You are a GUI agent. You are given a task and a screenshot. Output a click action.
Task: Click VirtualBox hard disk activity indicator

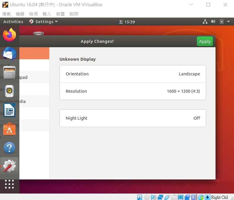coord(140,197)
